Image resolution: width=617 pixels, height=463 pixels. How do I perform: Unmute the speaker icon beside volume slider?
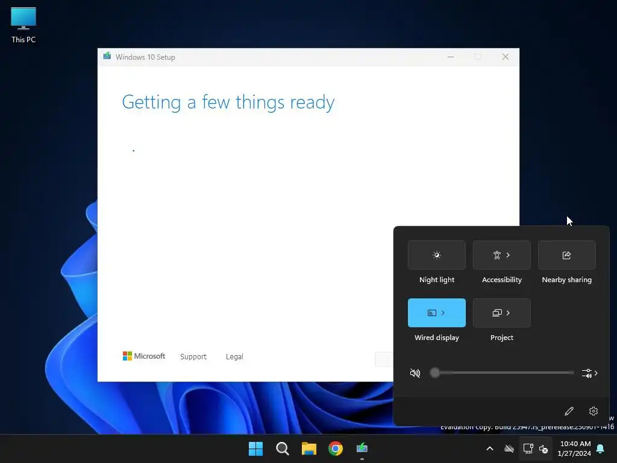click(415, 373)
